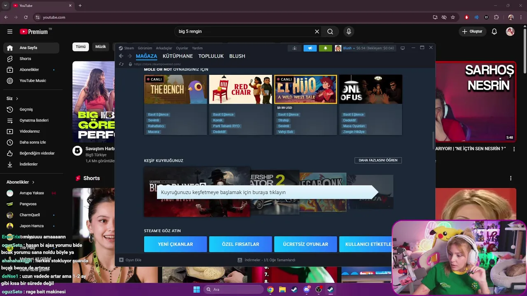527x296 pixels.
Task: Select the Tümü filter chip on YouTube
Action: click(x=81, y=47)
